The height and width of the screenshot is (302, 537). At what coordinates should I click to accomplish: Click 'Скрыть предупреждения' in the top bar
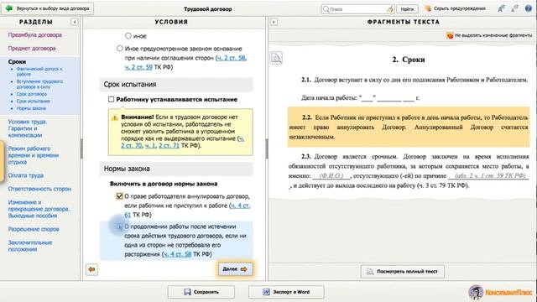click(455, 8)
